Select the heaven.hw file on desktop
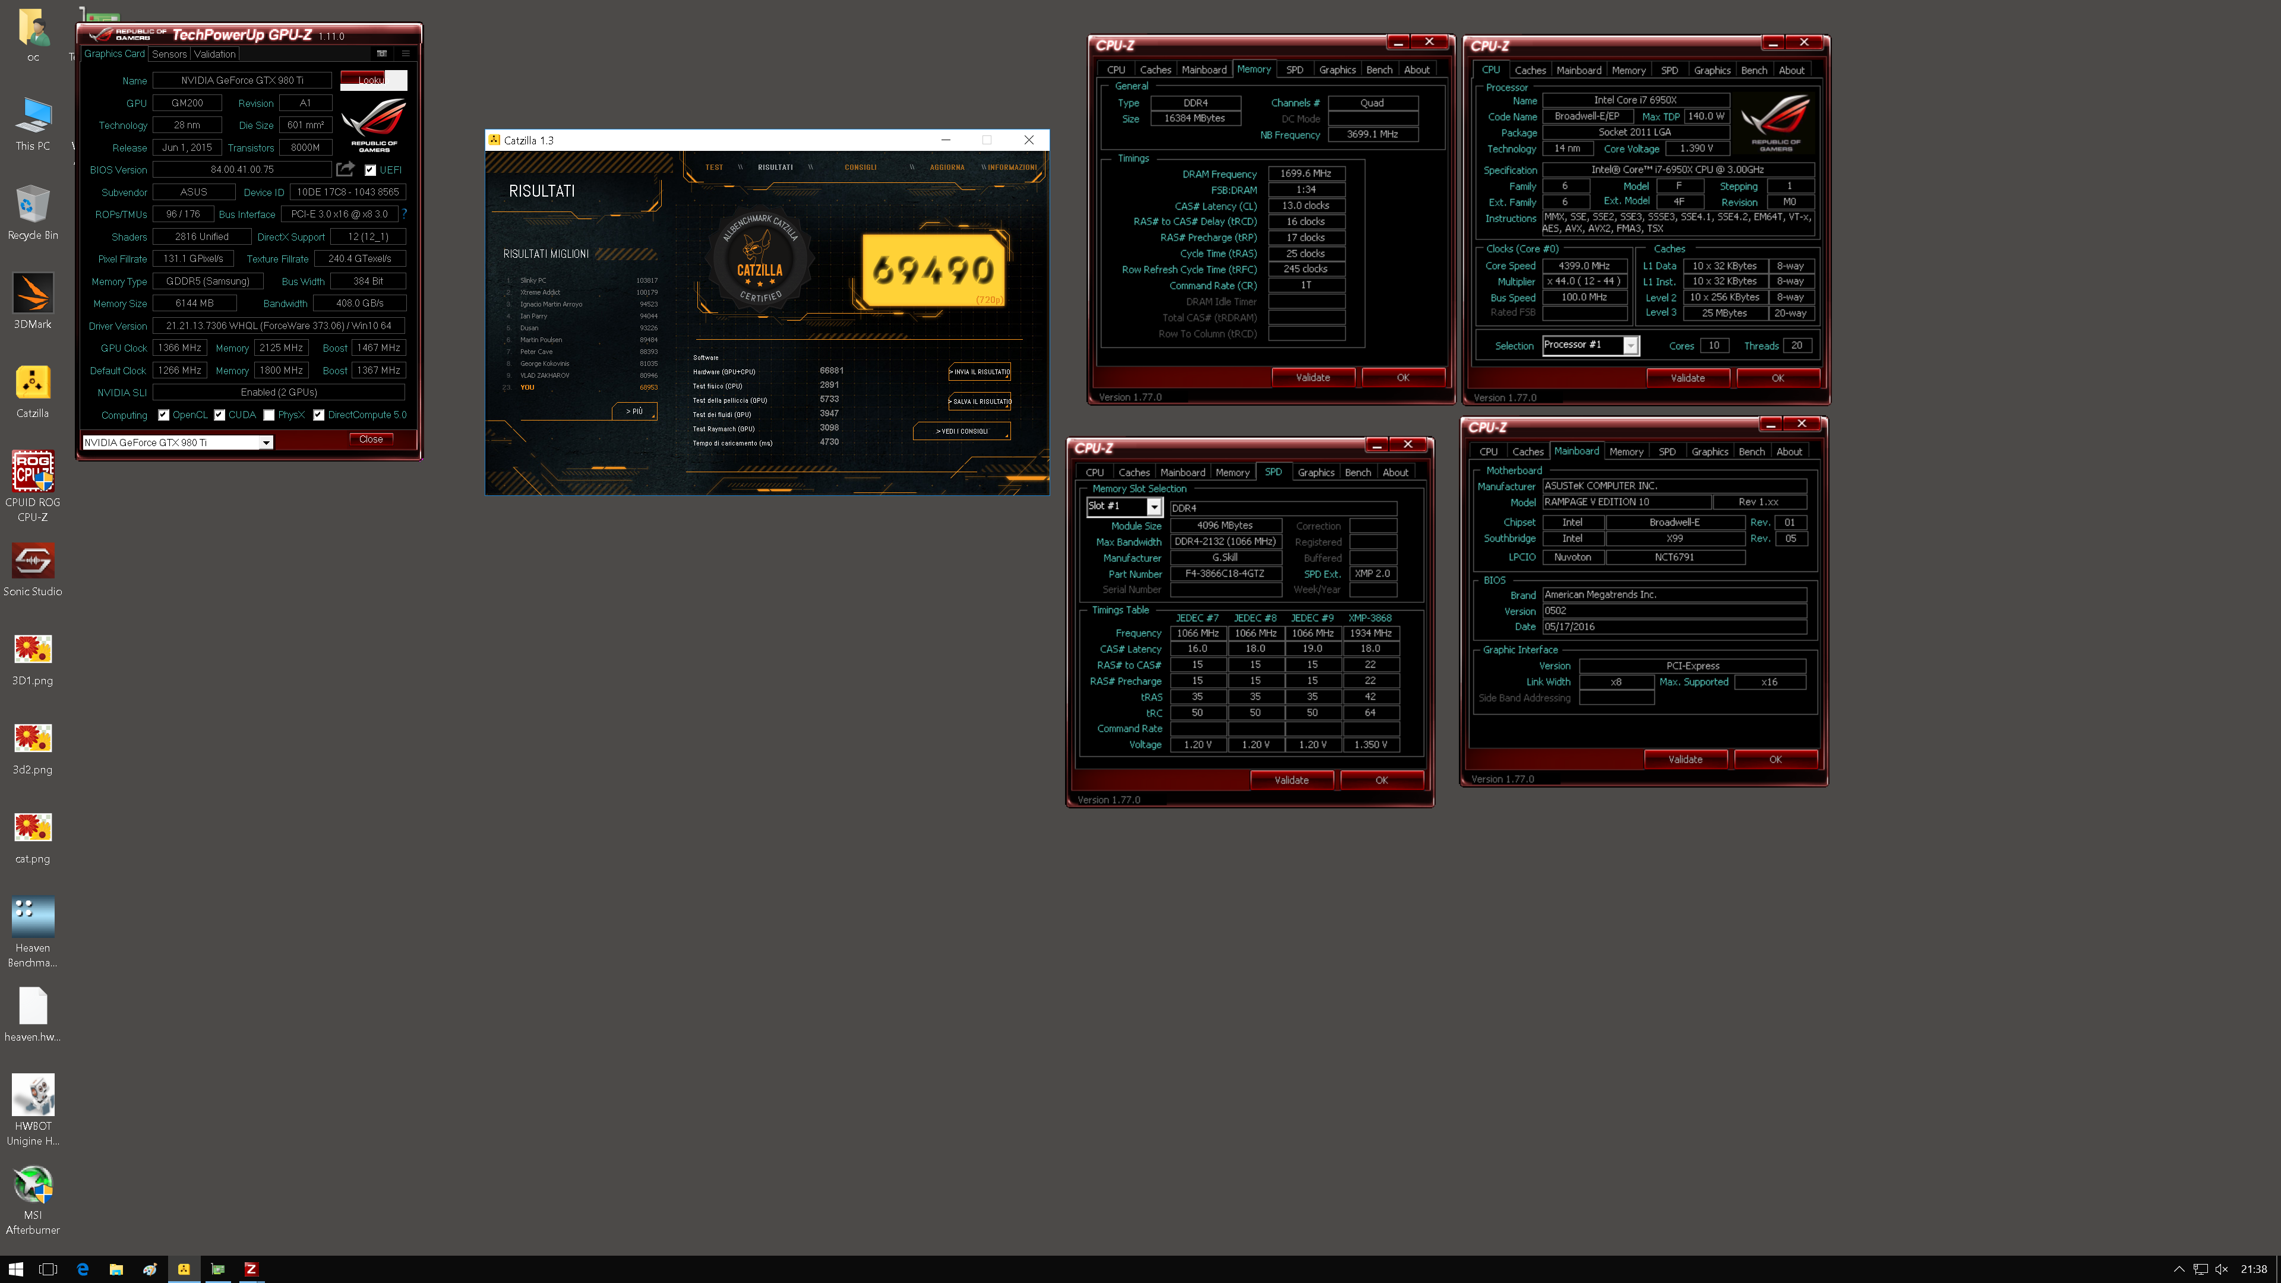The width and height of the screenshot is (2281, 1283). coord(33,1015)
